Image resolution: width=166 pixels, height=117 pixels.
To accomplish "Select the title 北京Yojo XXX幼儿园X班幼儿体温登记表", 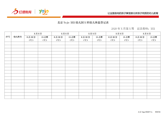I will tap(83, 23).
